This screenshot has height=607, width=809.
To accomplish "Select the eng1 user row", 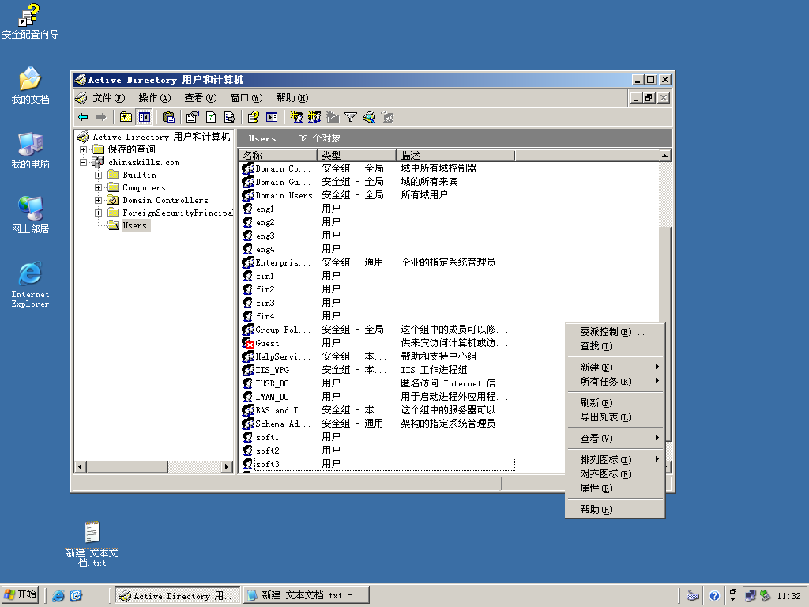I will click(x=378, y=209).
